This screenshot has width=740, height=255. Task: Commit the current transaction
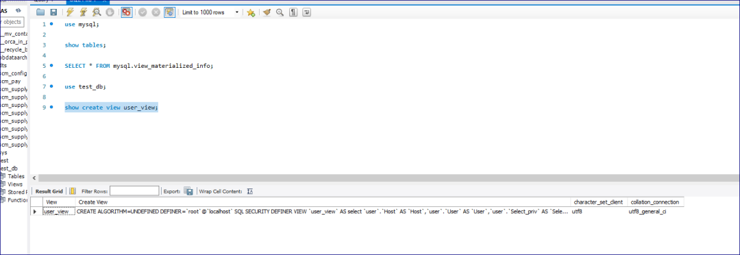point(143,12)
